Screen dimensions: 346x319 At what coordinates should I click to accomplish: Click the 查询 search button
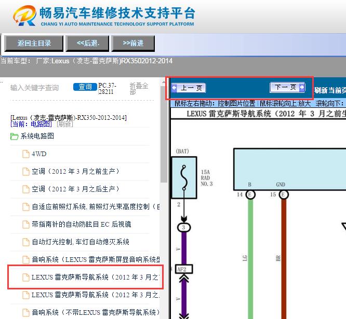pyautogui.click(x=85, y=87)
